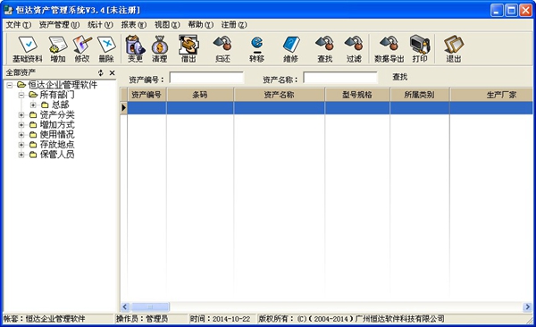Expand the 增加方式 tree node
Image resolution: width=536 pixels, height=327 pixels.
coord(21,125)
